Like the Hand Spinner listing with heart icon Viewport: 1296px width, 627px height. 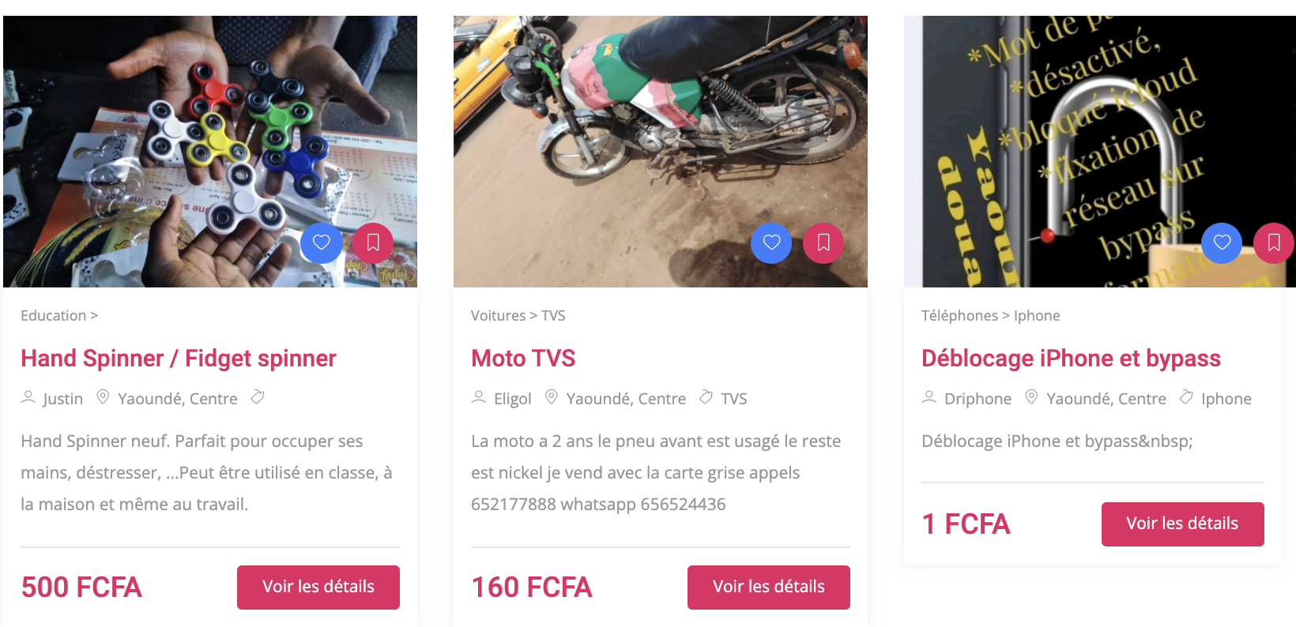[x=321, y=242]
